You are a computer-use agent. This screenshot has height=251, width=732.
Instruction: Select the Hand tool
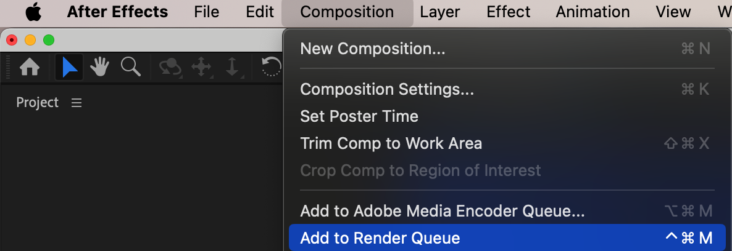click(100, 67)
